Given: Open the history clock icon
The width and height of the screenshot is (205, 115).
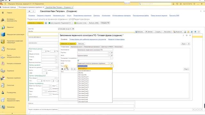Looking at the screenshot, I should pos(177,4).
